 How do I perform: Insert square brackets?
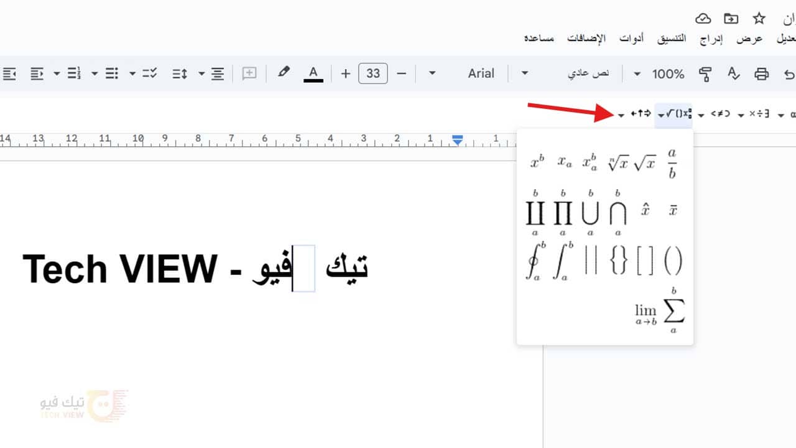tap(646, 260)
